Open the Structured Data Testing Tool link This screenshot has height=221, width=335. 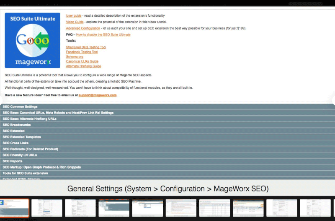[86, 47]
